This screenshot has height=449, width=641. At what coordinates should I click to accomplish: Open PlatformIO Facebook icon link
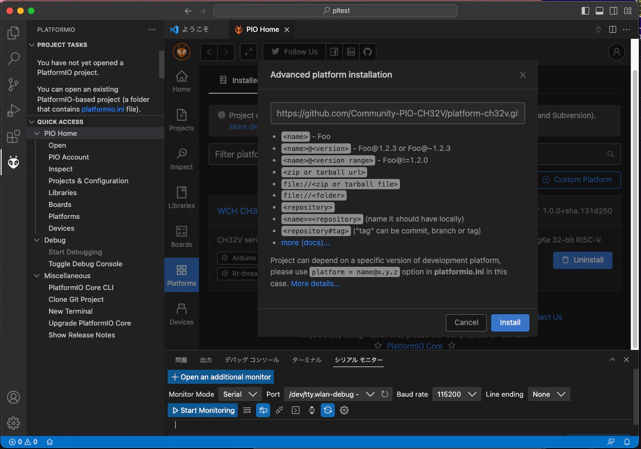point(334,52)
